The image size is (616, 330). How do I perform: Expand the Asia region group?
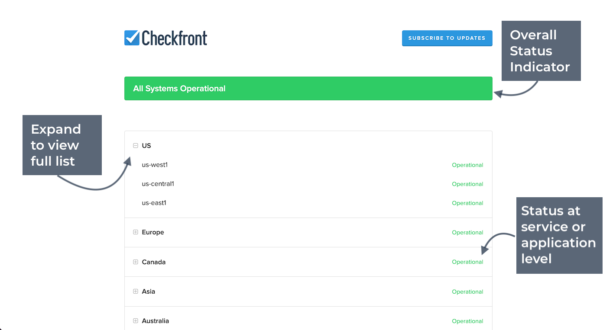click(x=136, y=292)
